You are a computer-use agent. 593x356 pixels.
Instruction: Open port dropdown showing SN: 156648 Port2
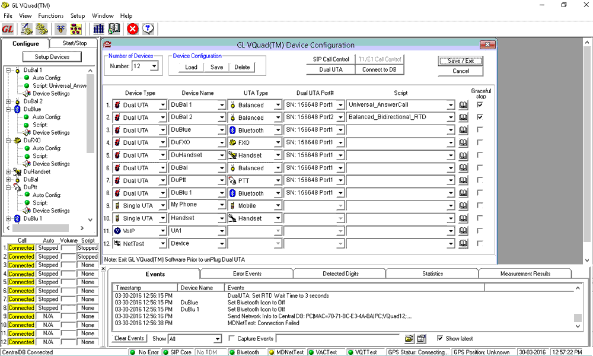(340, 117)
